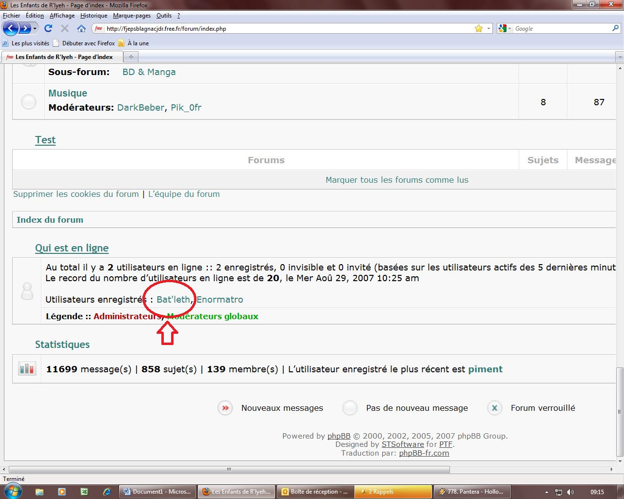
Task: Bookmark page with the star icon
Action: (x=479, y=28)
